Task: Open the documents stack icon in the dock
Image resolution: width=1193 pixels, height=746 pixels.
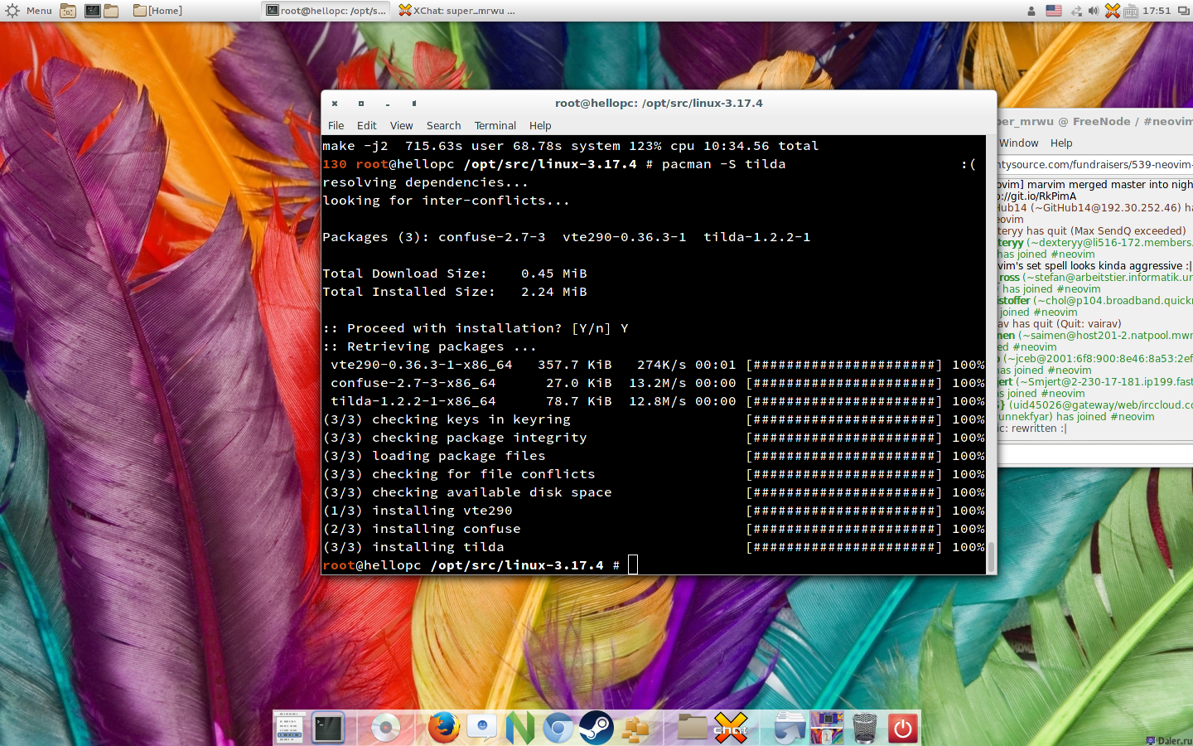Action: (x=789, y=728)
